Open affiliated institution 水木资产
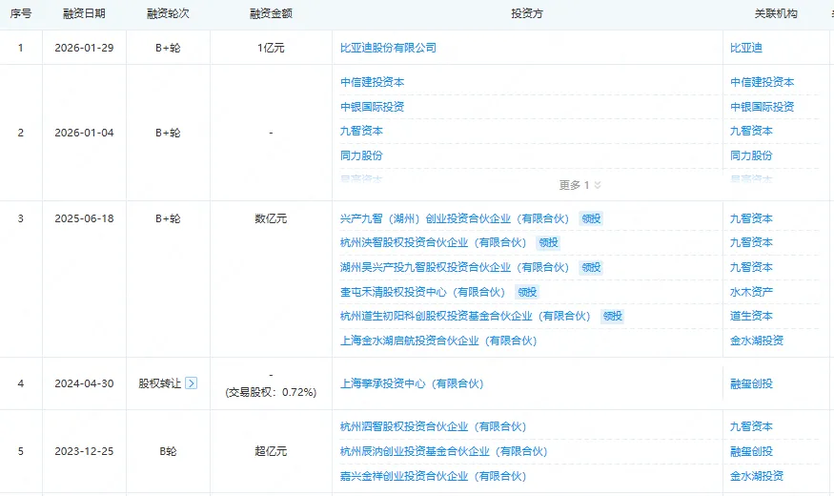834x496 pixels. click(751, 292)
